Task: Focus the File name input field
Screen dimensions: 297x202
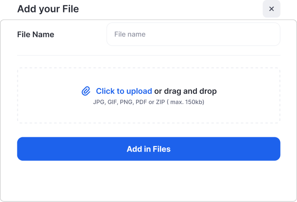Action: (193, 34)
